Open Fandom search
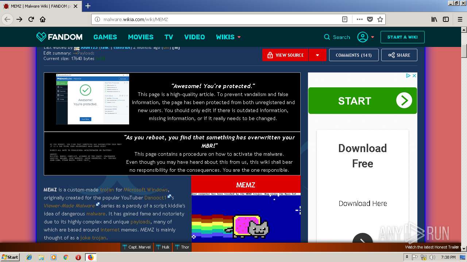The width and height of the screenshot is (467, 262). [x=337, y=37]
